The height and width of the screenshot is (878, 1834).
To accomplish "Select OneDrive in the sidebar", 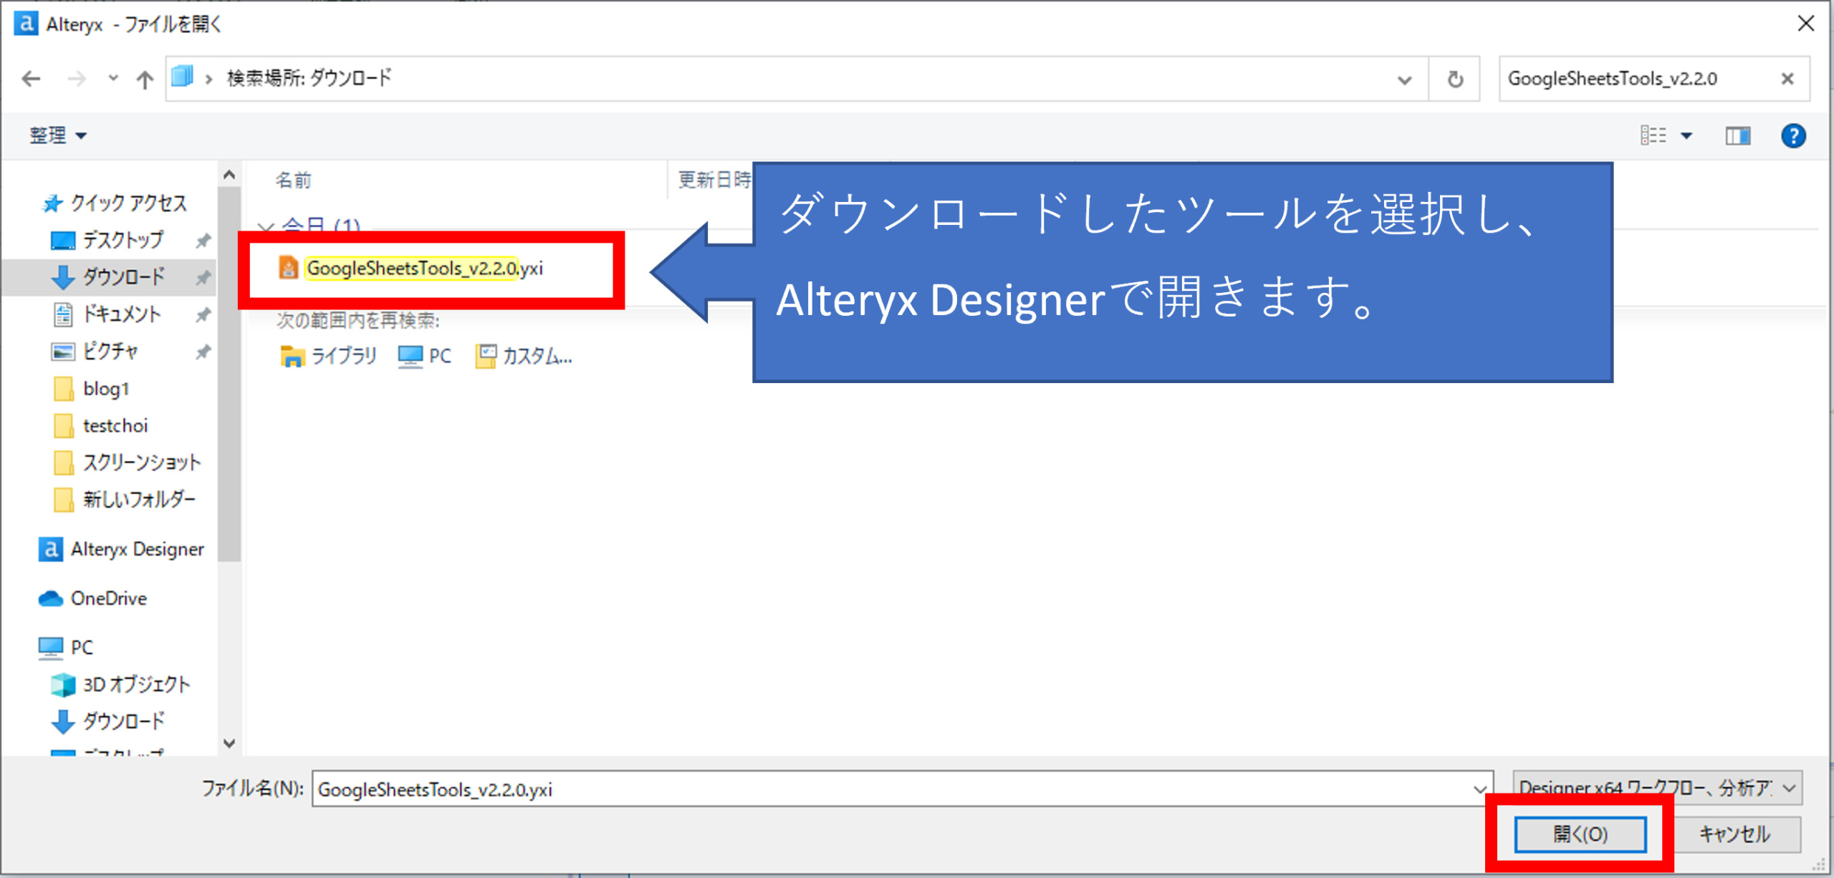I will (92, 598).
